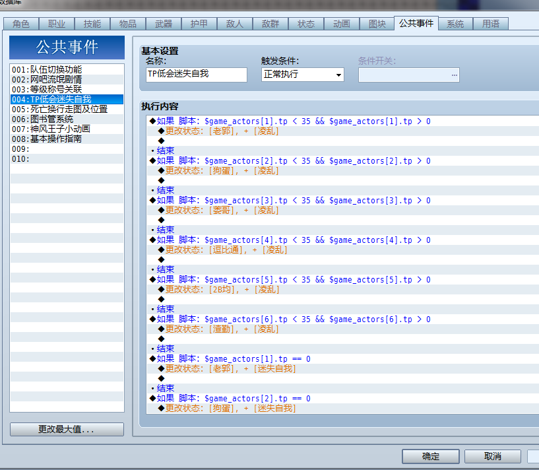Select condition line for $game_actors[2].tp < 35
This screenshot has height=470, width=539.
pos(342,160)
